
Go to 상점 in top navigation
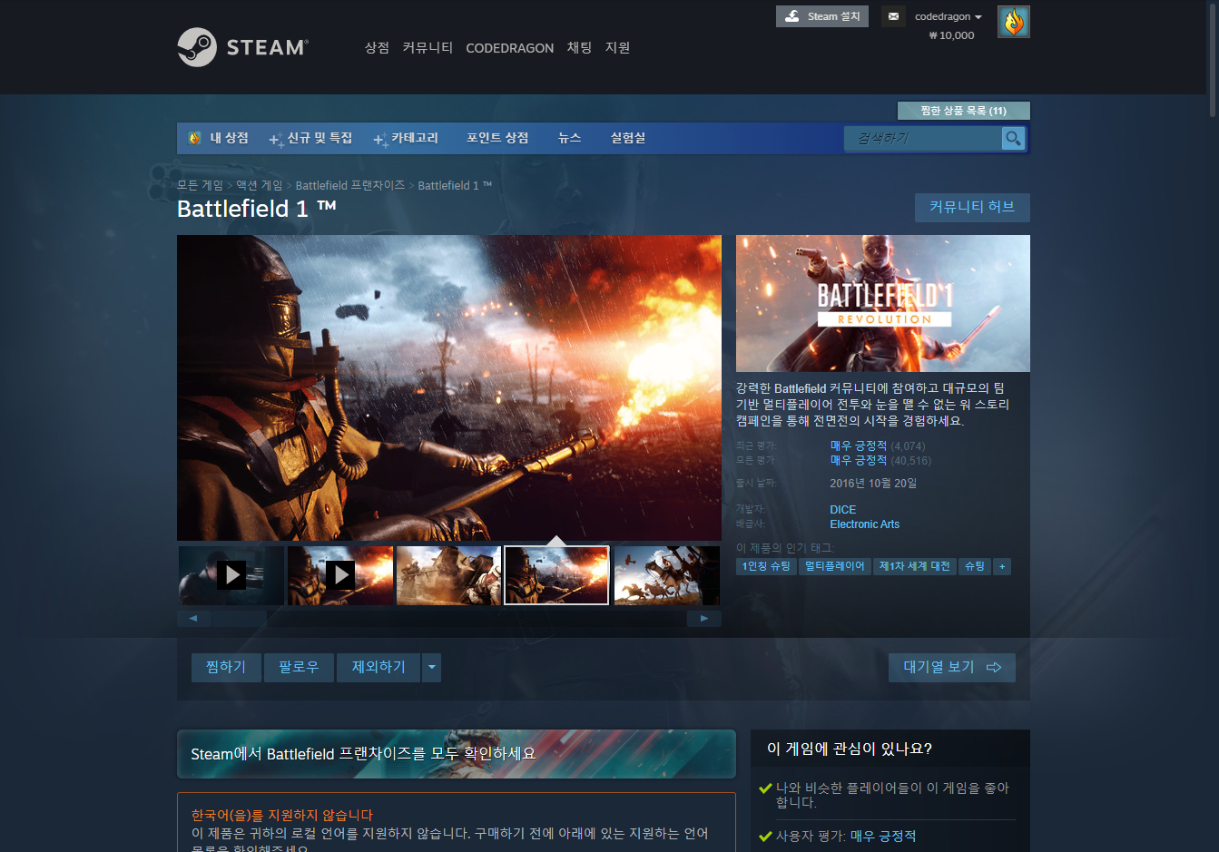pyautogui.click(x=377, y=48)
